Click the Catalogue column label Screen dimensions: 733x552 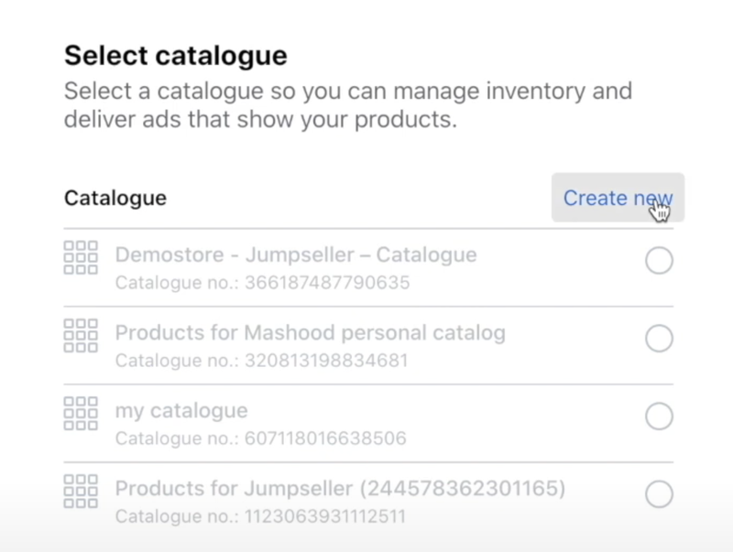point(115,198)
